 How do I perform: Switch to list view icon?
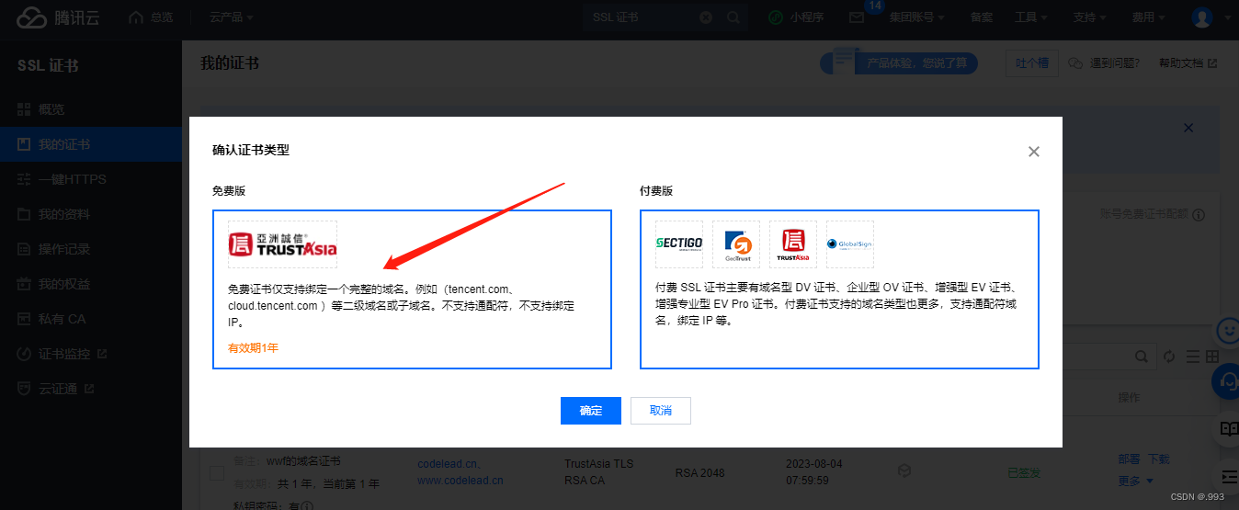pyautogui.click(x=1192, y=357)
